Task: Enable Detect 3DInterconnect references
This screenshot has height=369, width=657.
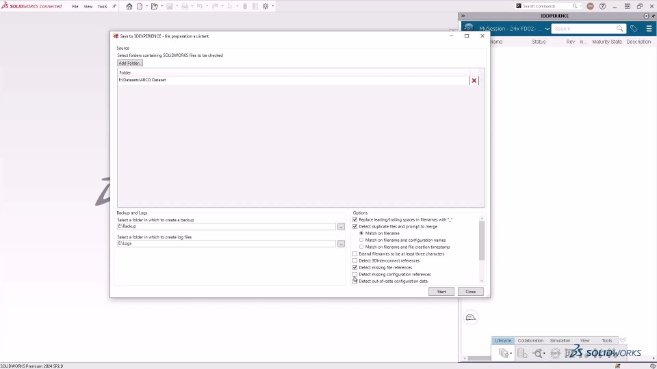Action: [355, 260]
